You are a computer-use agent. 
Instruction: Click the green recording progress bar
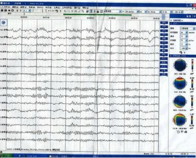coord(97,15)
